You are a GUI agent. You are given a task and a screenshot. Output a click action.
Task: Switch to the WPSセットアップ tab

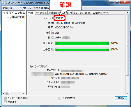click(100, 13)
